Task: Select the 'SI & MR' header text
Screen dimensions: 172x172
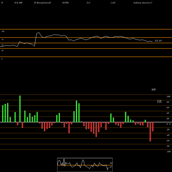Action: [x=18, y=3]
